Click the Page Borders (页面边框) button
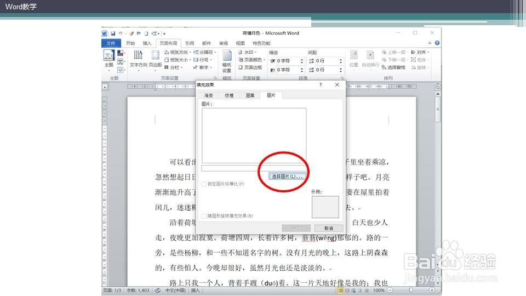The width and height of the screenshot is (526, 296). tap(250, 67)
